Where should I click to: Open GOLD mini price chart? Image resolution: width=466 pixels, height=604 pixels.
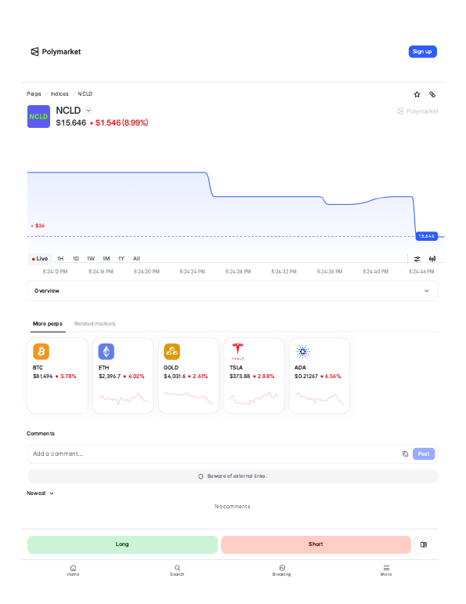click(189, 398)
